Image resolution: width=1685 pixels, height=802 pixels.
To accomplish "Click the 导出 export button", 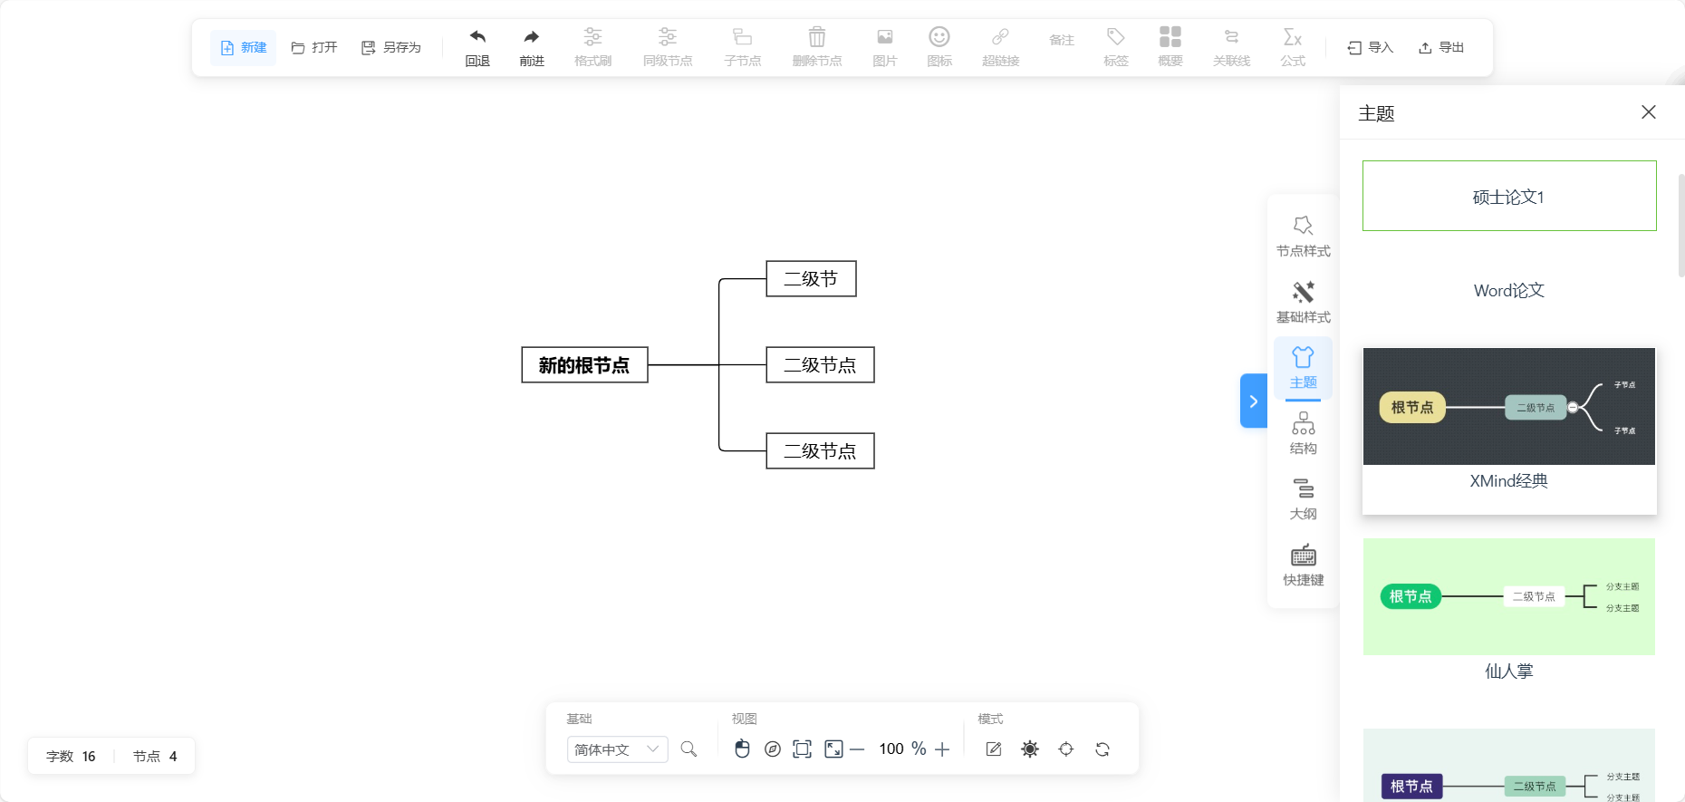I will (x=1441, y=47).
